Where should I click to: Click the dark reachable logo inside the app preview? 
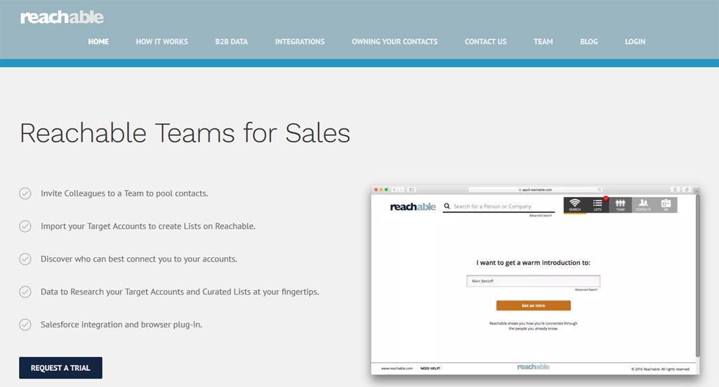[413, 207]
